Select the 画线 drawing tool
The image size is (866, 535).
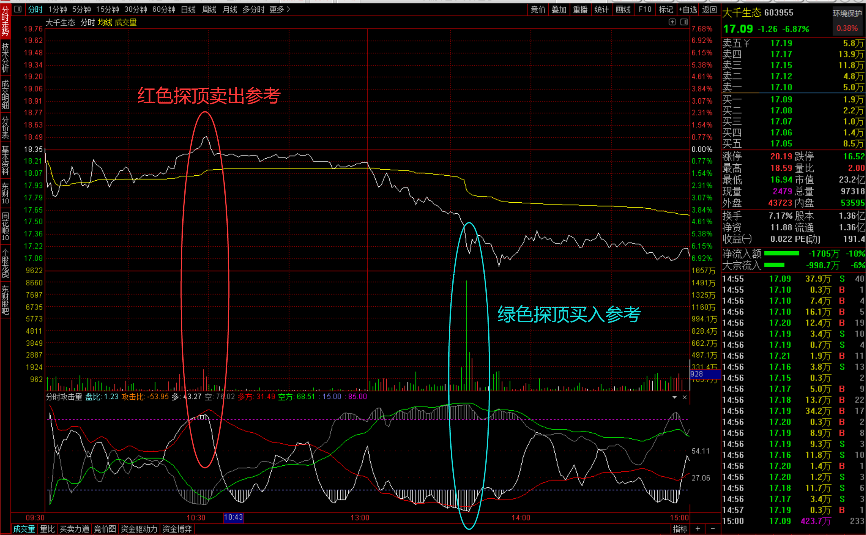[x=623, y=9]
